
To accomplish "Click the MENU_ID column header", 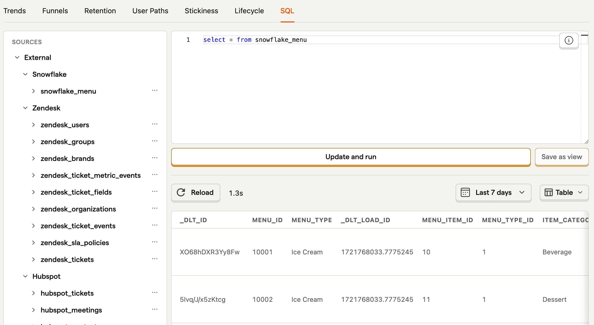I will click(267, 220).
